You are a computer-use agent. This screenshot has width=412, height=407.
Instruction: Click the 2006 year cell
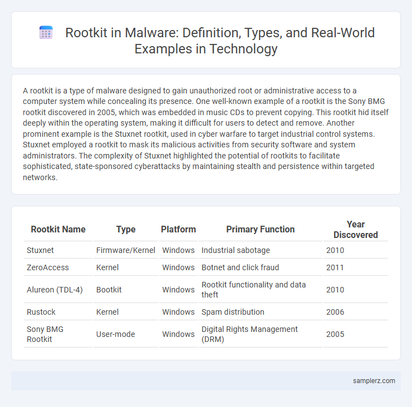pyautogui.click(x=356, y=312)
